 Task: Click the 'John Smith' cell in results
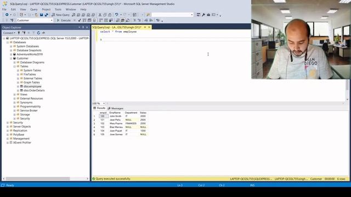116,116
